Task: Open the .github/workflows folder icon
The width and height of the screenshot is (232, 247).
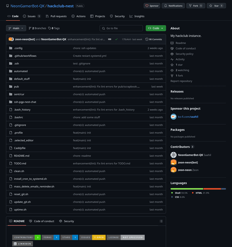Action: (11, 56)
